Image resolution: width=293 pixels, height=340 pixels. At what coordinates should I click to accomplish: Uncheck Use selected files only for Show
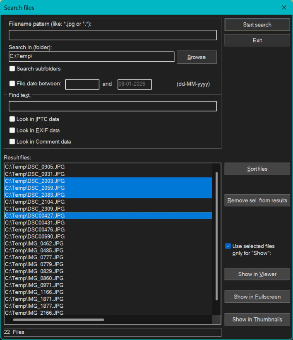coord(228,246)
